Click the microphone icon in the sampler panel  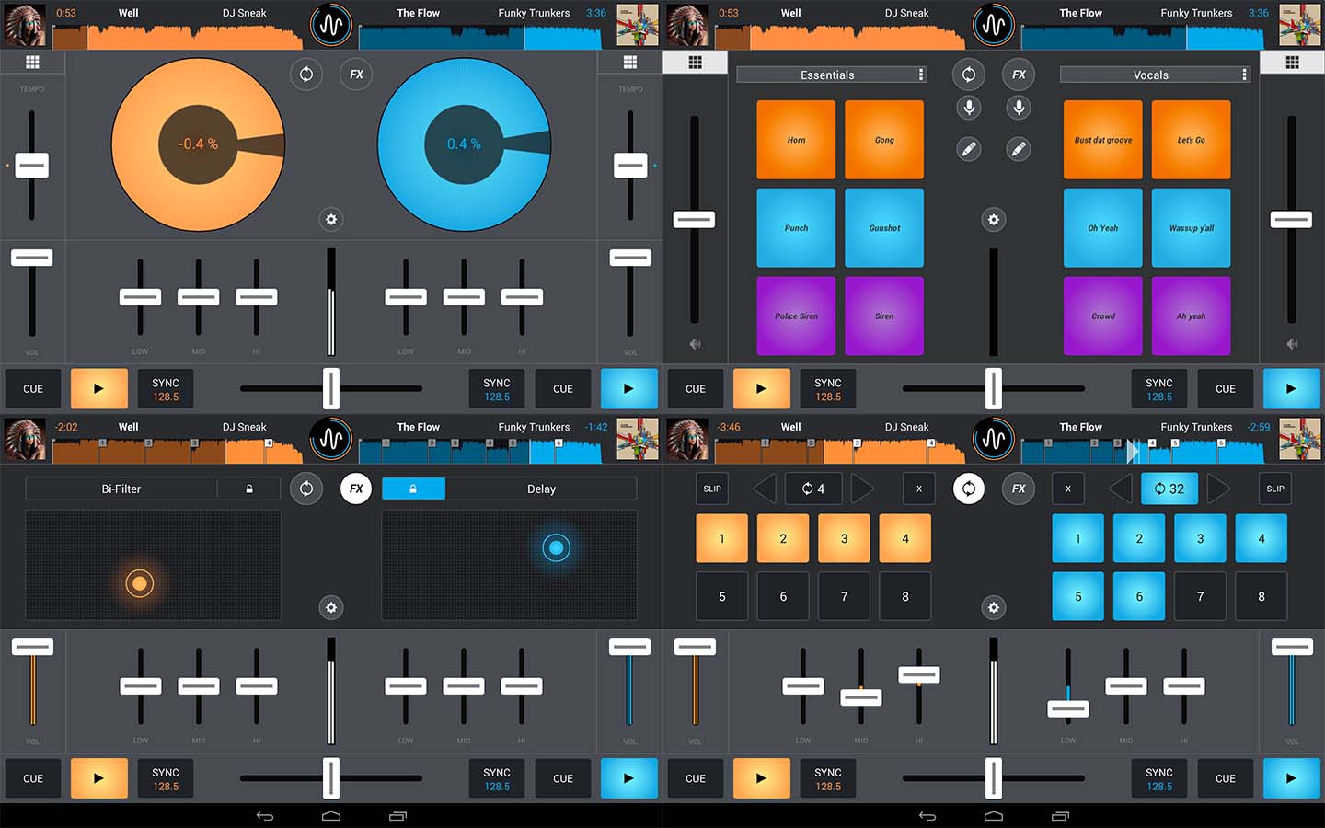click(x=968, y=108)
